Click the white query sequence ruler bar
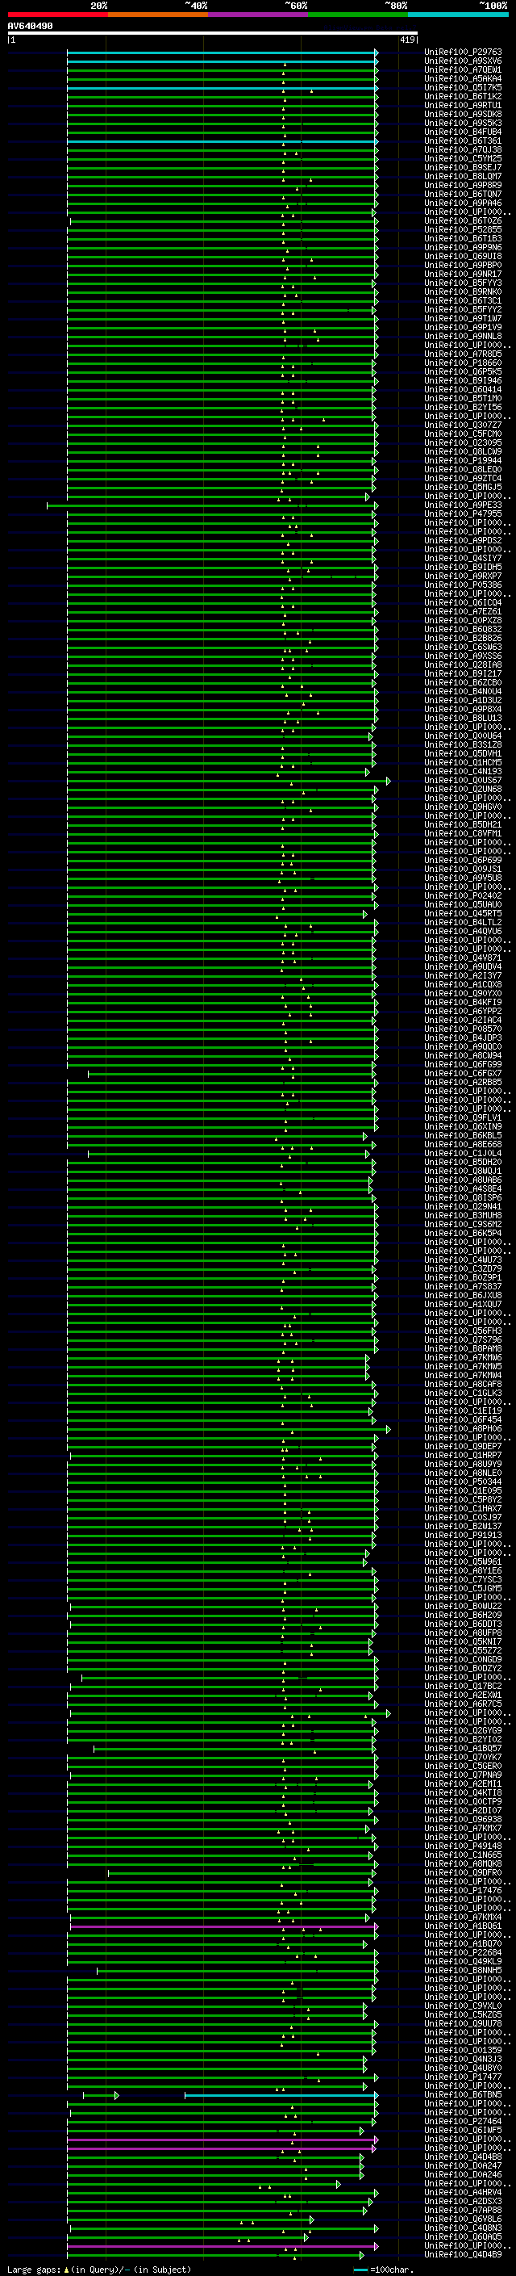This screenshot has width=516, height=2276. pos(213,32)
